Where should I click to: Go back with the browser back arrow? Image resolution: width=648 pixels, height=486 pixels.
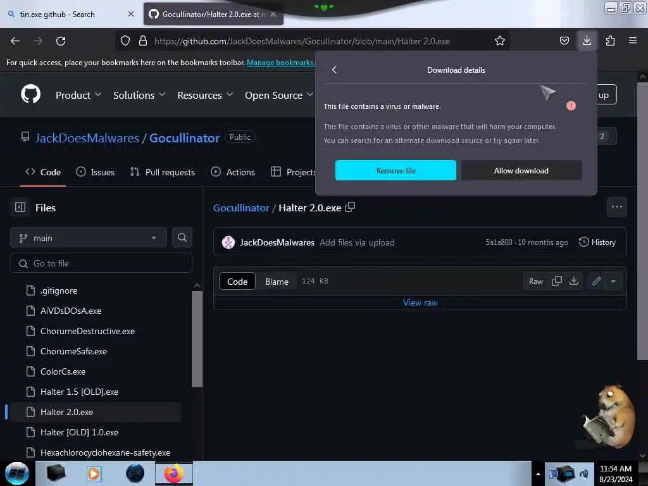15,41
